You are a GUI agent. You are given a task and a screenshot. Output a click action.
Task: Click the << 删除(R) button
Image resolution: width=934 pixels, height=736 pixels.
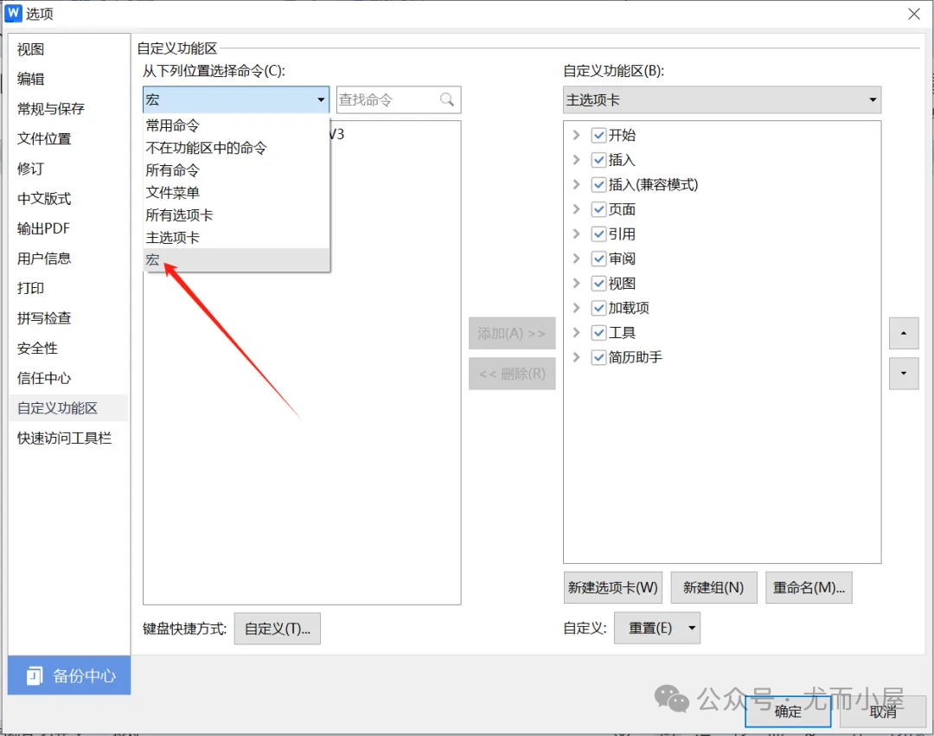(x=512, y=374)
